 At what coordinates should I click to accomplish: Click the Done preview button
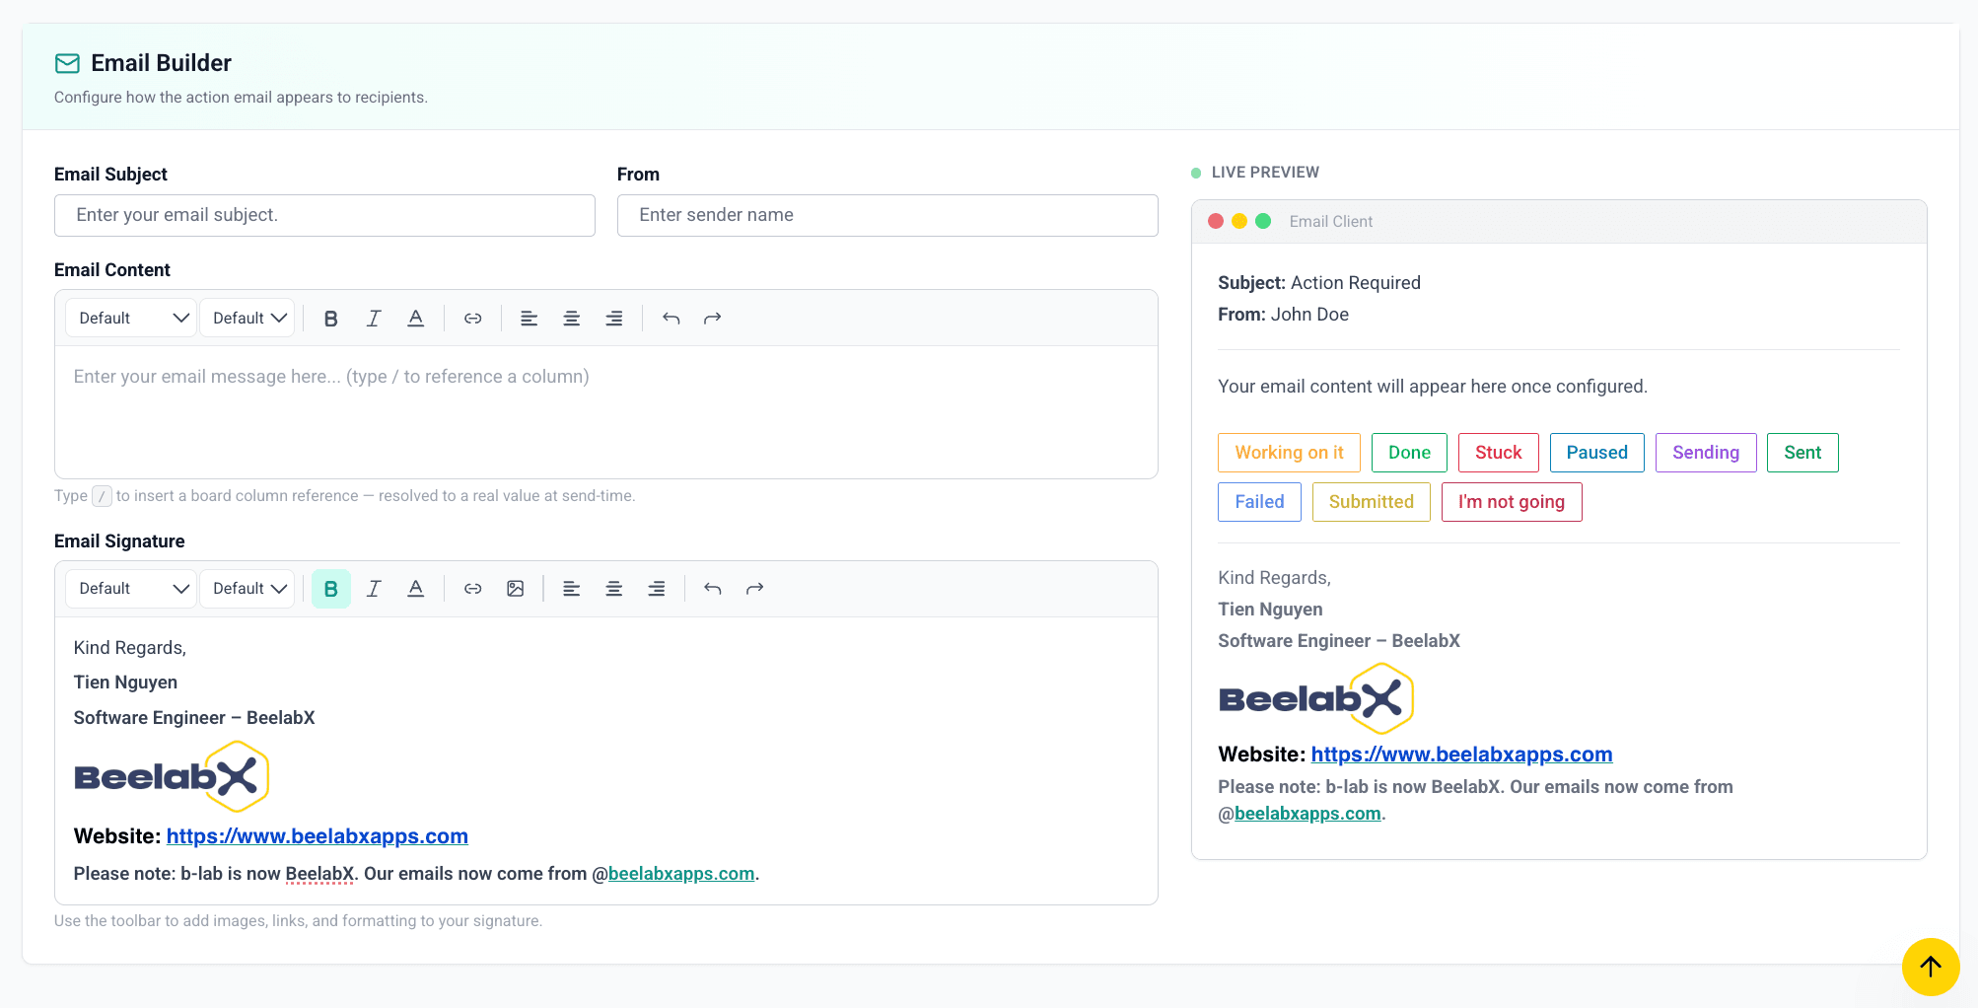1409,453
